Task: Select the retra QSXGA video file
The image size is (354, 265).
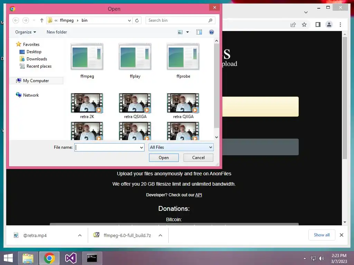Action: tap(135, 106)
